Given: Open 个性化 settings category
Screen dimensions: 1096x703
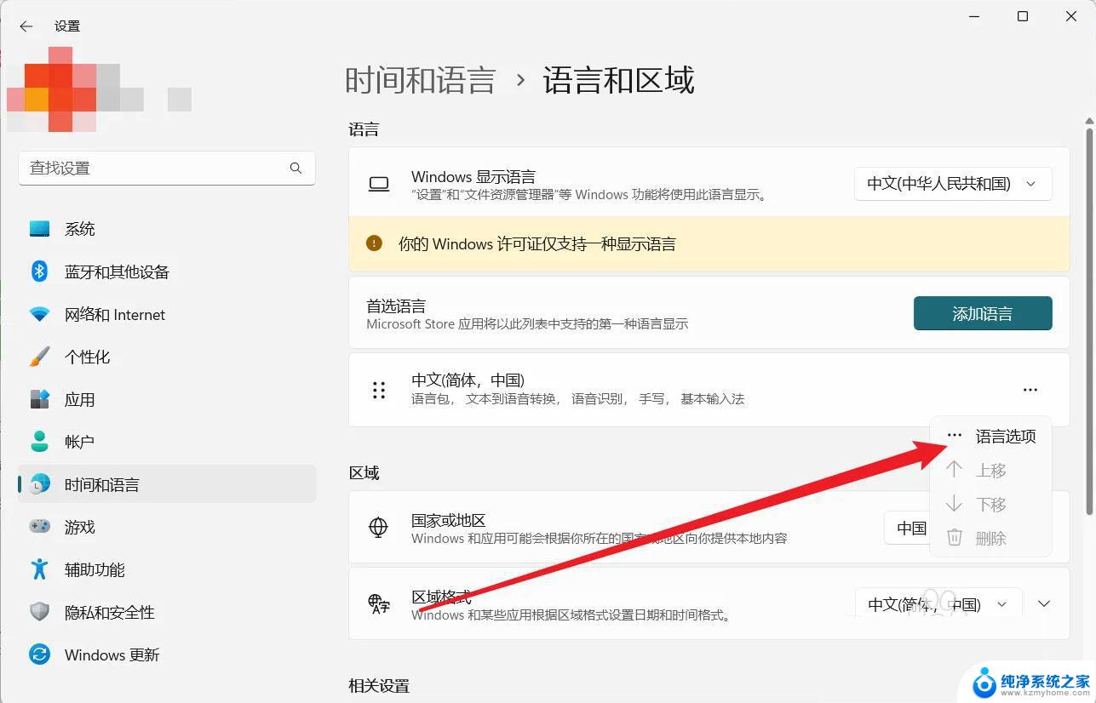Looking at the screenshot, I should (167, 357).
